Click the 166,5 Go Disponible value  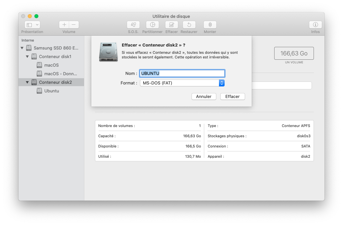click(193, 146)
